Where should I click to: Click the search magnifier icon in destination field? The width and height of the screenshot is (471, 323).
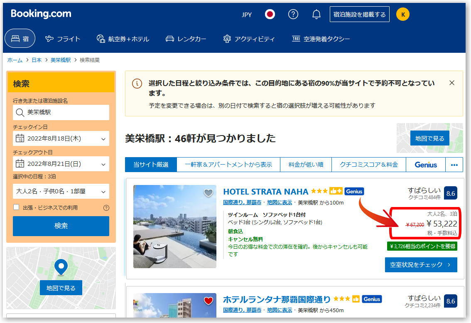pyautogui.click(x=20, y=113)
